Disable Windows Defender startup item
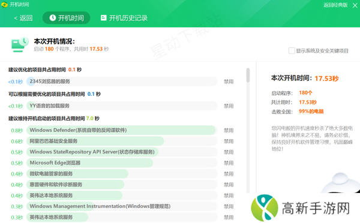360x223 pixels. pyautogui.click(x=229, y=130)
